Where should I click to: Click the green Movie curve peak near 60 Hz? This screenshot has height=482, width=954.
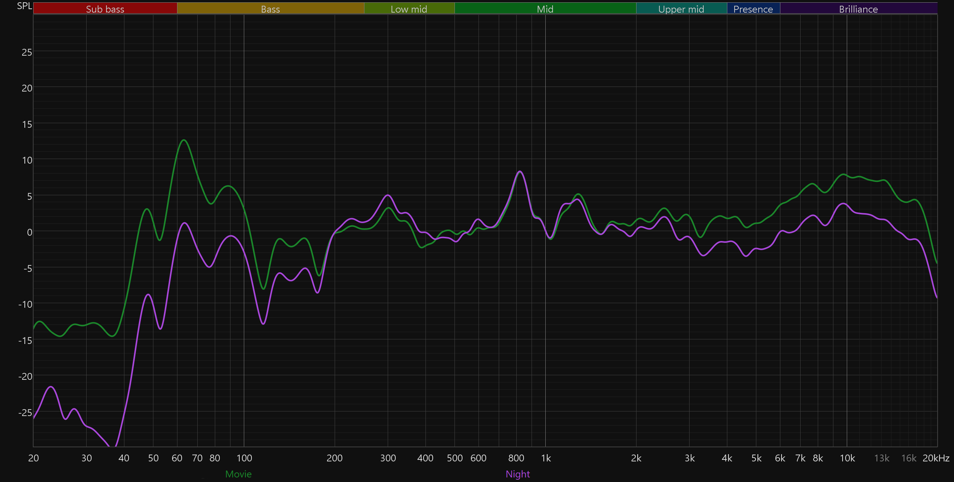(x=184, y=140)
